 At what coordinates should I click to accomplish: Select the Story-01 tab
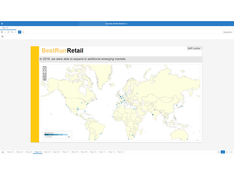5,28
